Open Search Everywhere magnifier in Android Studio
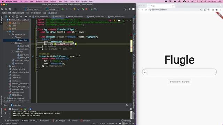 [x=125, y=9]
